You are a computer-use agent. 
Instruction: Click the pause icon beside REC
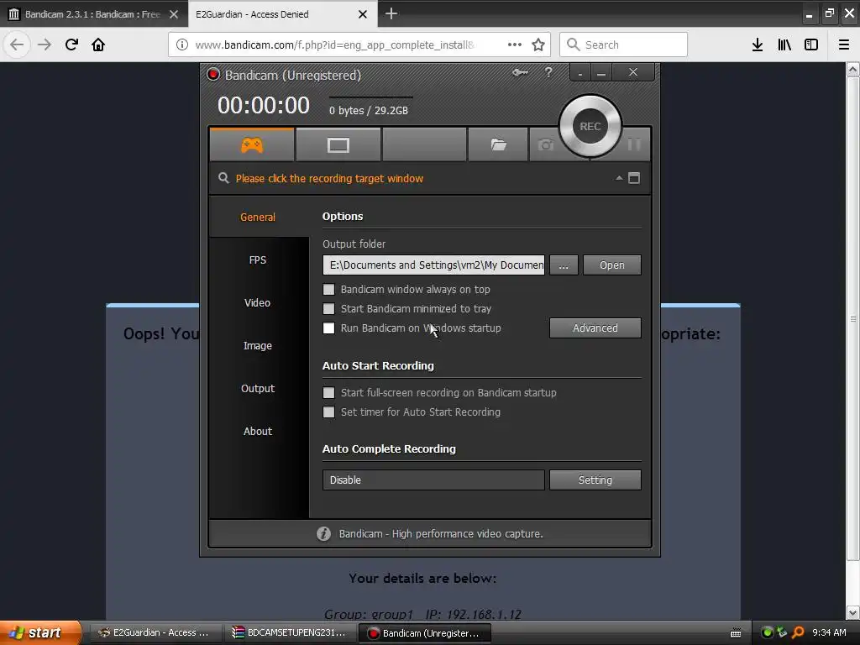click(x=634, y=144)
